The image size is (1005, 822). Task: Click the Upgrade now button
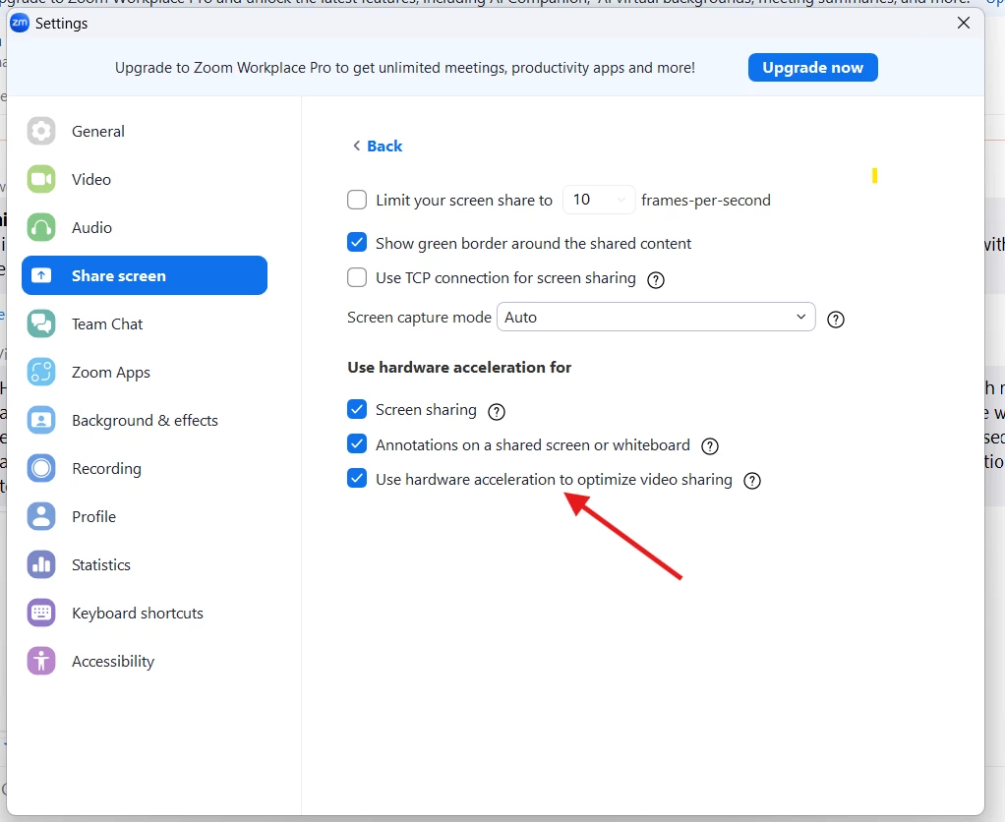(812, 67)
